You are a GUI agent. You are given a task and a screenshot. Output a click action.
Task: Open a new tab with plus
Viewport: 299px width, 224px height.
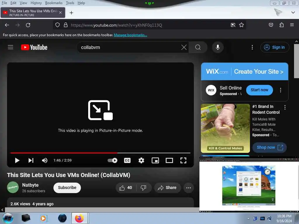tap(71, 13)
